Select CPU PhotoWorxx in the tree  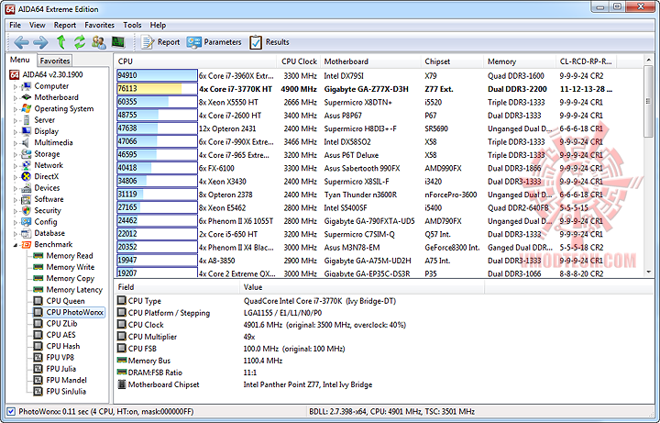(74, 312)
